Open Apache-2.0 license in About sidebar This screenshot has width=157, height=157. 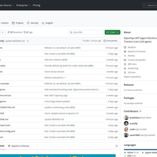(x=136, y=52)
